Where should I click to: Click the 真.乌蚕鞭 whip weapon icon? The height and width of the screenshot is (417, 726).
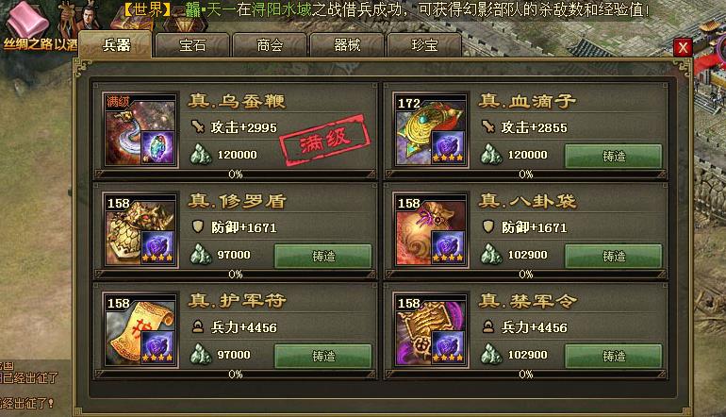pyautogui.click(x=140, y=130)
